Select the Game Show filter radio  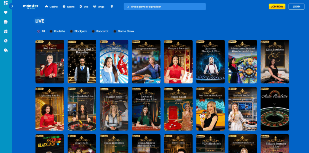pos(115,31)
